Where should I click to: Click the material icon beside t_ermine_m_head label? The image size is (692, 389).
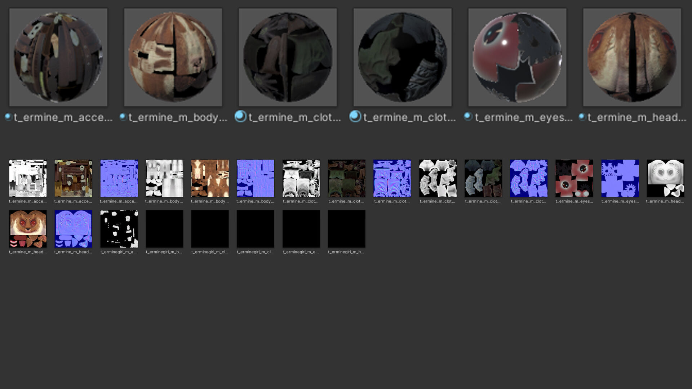582,117
